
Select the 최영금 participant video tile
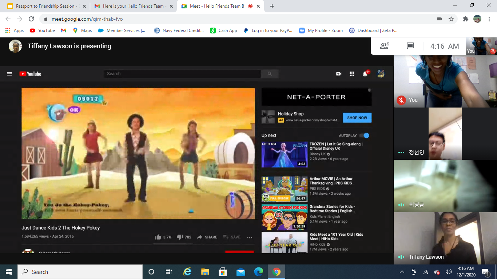445,186
